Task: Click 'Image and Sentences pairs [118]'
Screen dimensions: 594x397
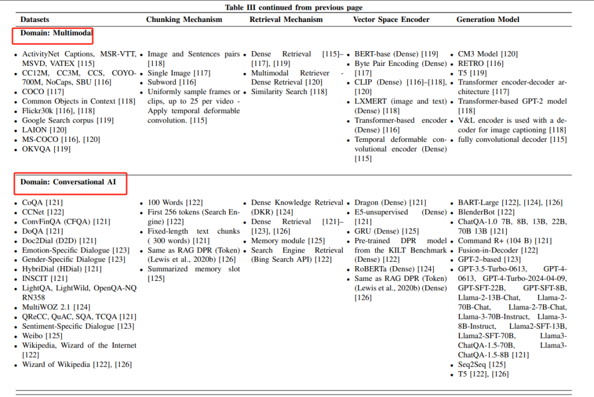Action: 194,59
